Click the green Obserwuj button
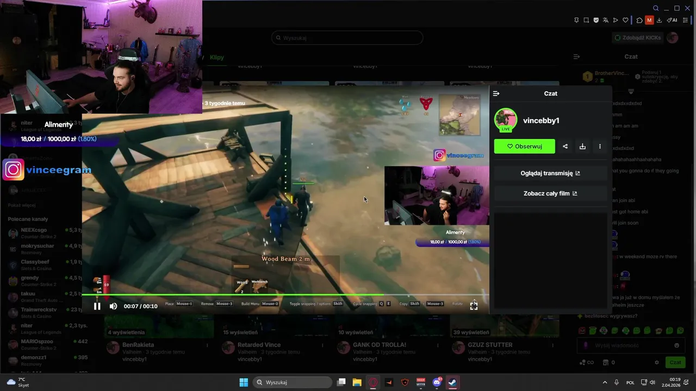The height and width of the screenshot is (391, 696). [x=525, y=146]
